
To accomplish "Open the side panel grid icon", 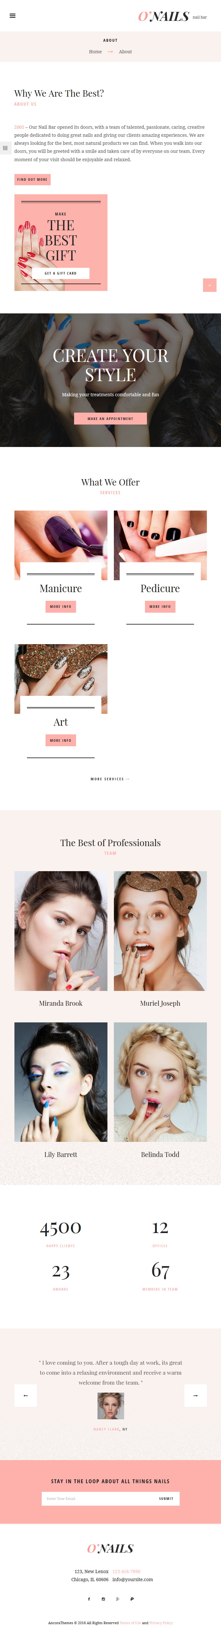I will point(5,148).
